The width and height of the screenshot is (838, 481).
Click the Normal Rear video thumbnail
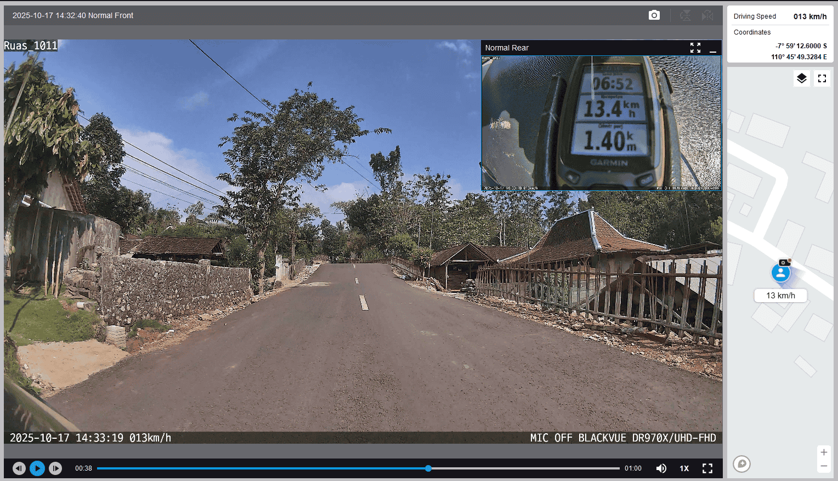pyautogui.click(x=601, y=122)
